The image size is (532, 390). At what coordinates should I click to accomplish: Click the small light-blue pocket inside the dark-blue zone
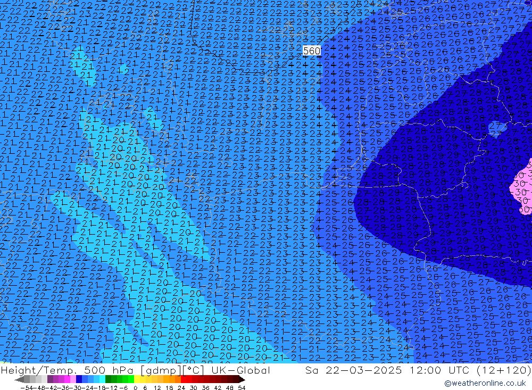[497, 128]
